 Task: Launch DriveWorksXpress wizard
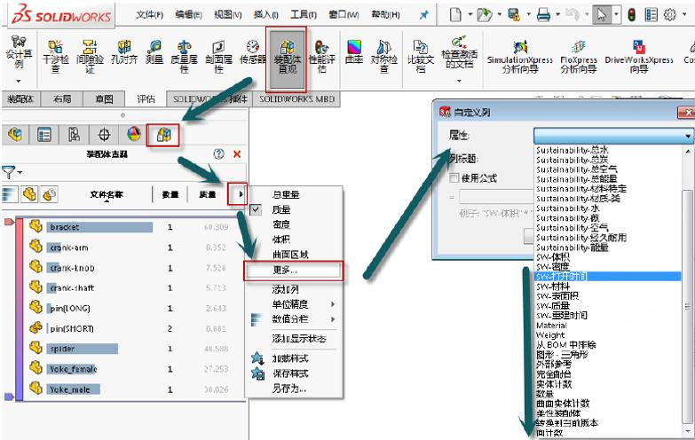639,57
